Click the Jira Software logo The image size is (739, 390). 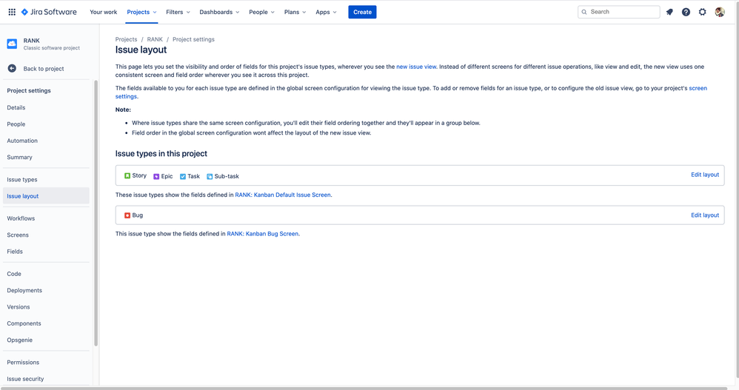tap(49, 12)
